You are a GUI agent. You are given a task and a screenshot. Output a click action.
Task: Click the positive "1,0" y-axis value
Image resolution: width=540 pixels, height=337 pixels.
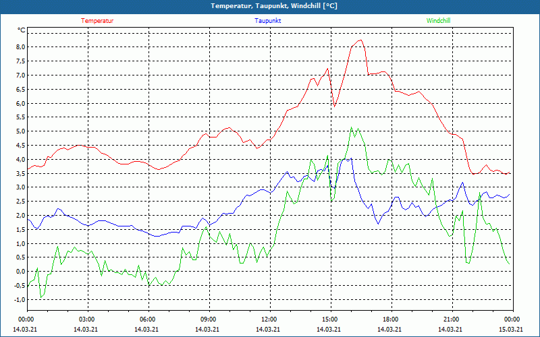point(22,244)
